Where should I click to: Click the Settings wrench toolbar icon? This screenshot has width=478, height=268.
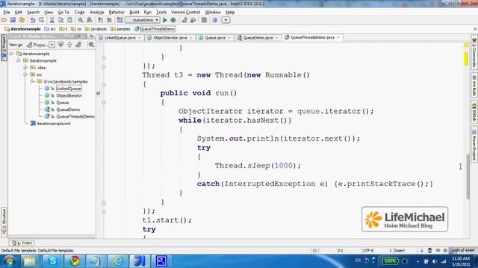184,20
